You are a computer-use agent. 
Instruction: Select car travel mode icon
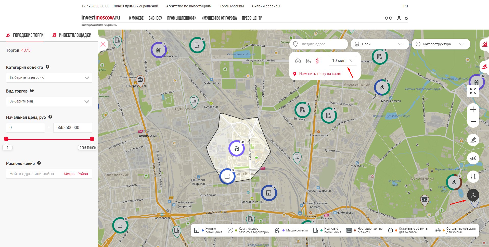point(298,61)
